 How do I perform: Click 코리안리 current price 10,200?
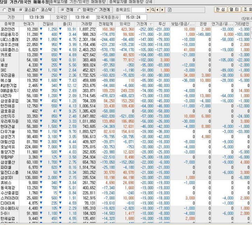[32, 29]
